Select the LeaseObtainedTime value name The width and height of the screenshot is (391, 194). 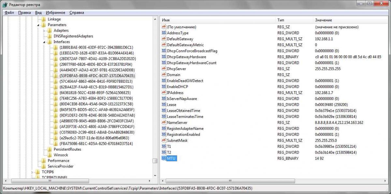(x=183, y=111)
